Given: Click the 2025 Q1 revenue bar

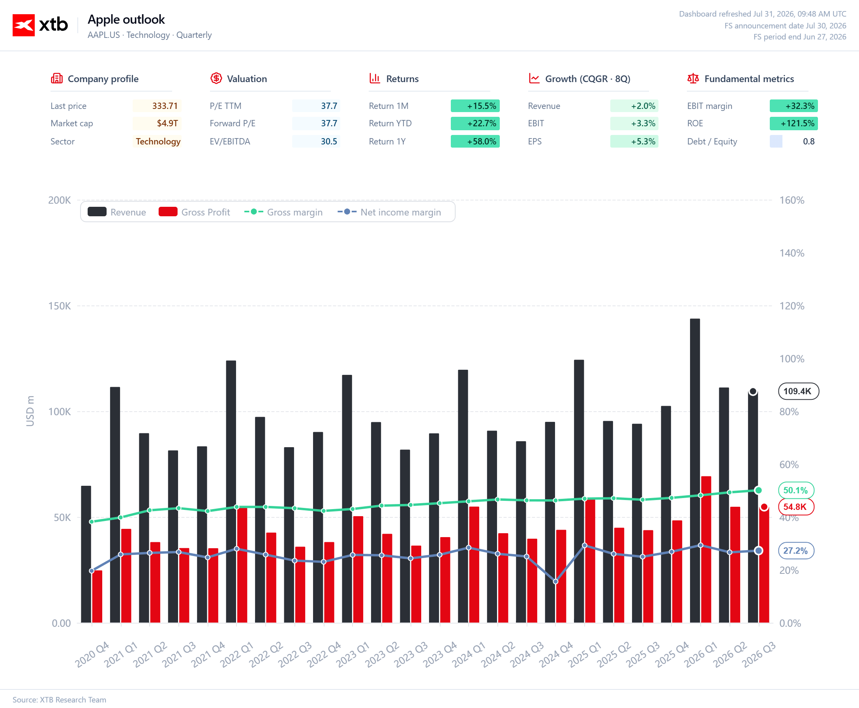Looking at the screenshot, I should [x=579, y=491].
